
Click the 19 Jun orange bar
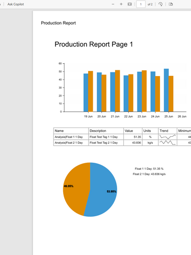click(91, 91)
